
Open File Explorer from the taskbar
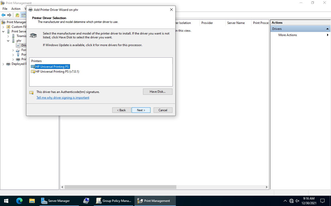(x=32, y=201)
